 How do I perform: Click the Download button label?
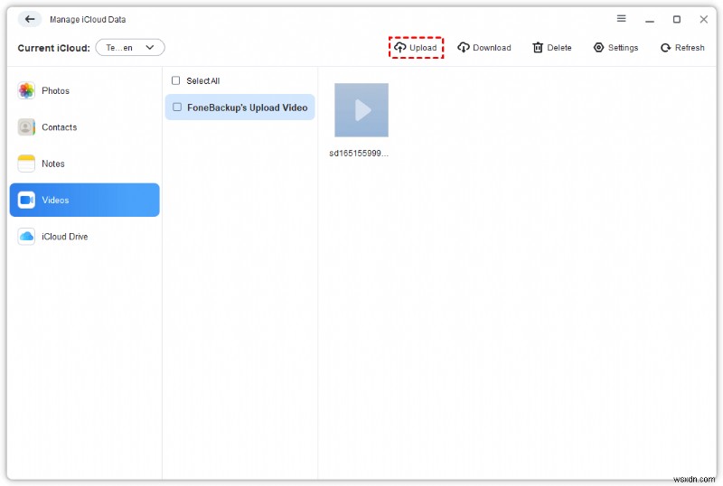tap(492, 48)
